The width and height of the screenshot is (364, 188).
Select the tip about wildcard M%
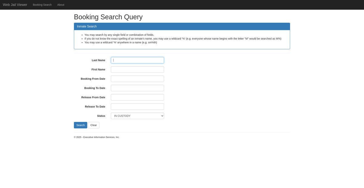pyautogui.click(x=183, y=39)
